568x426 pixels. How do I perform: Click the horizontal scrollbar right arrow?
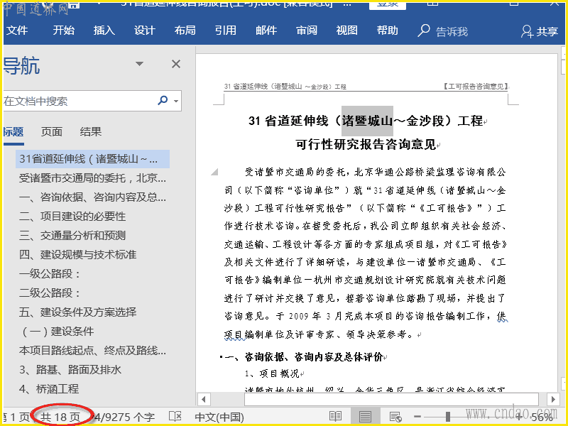[x=553, y=400]
